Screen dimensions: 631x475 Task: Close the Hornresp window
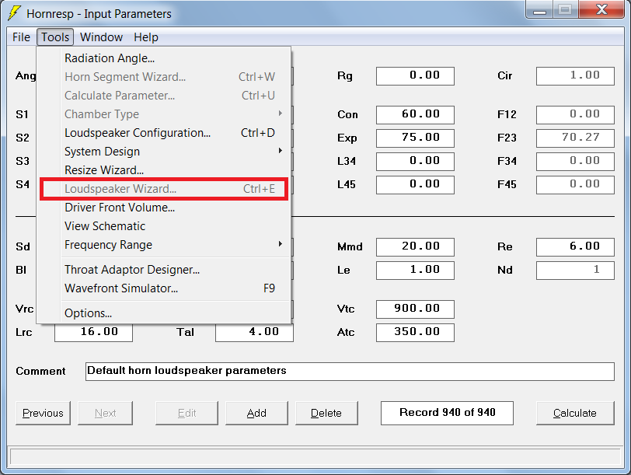tap(601, 9)
